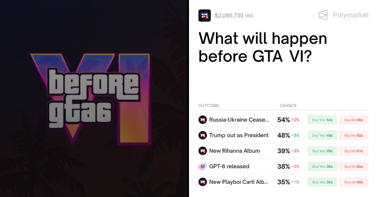This screenshot has height=197, width=378.
Task: Click the market thumbnail icon beside volume
Action: pos(205,15)
